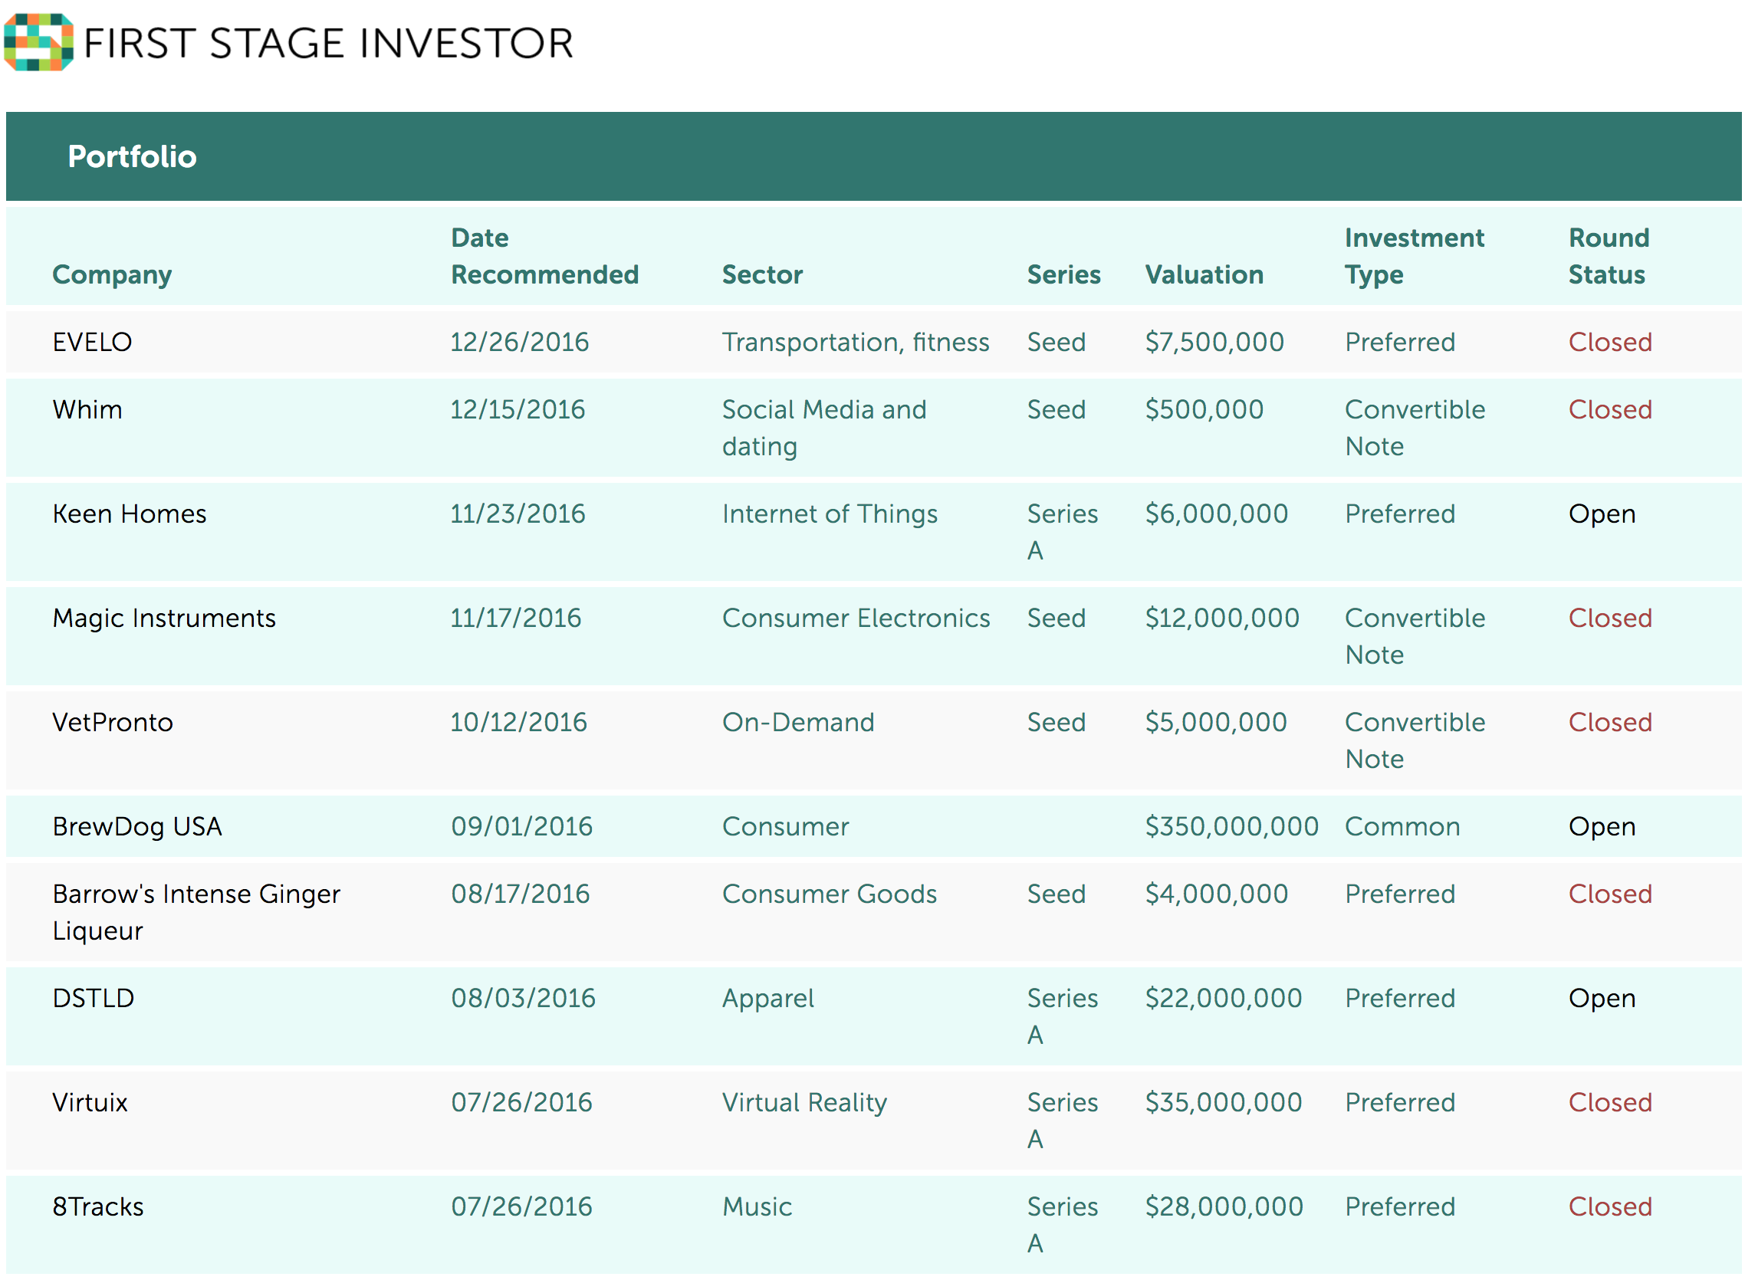Open the 8Tracks company entry
Screen dimensions: 1745x1280
tap(98, 1207)
